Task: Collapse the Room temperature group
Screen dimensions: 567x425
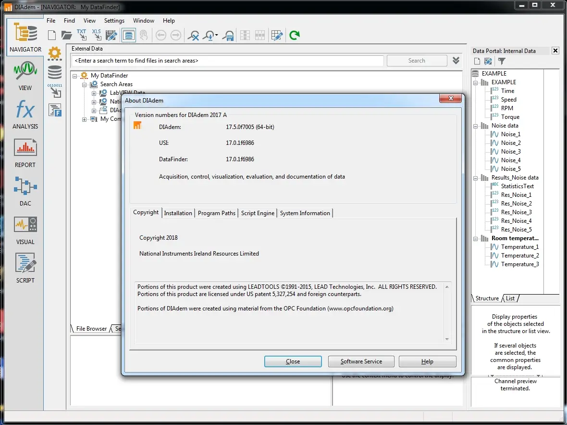Action: [476, 239]
